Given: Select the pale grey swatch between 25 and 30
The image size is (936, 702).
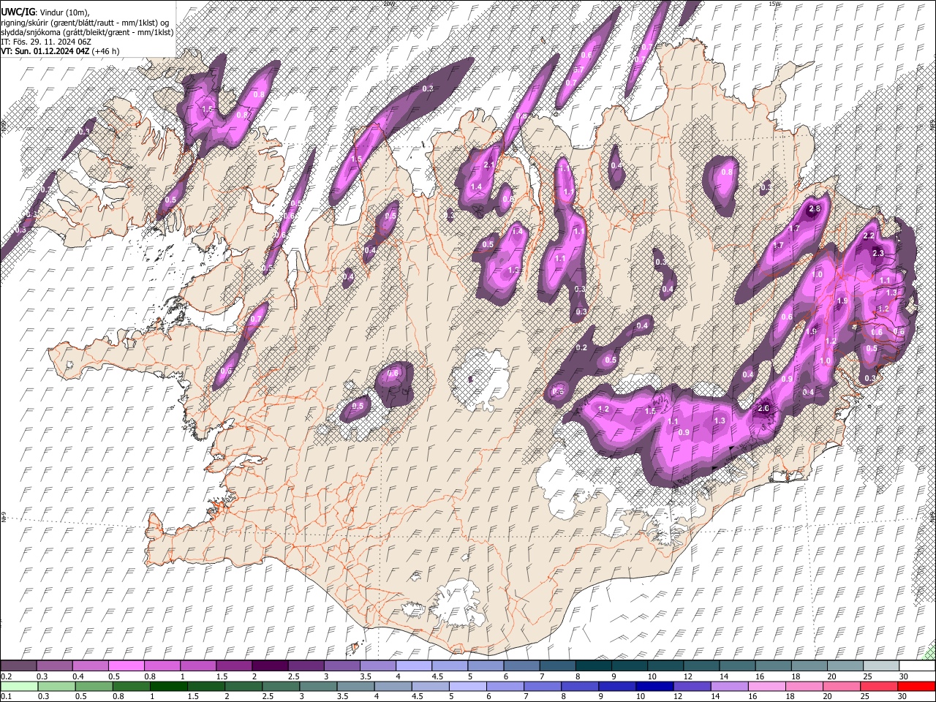Looking at the screenshot, I should coord(881,665).
